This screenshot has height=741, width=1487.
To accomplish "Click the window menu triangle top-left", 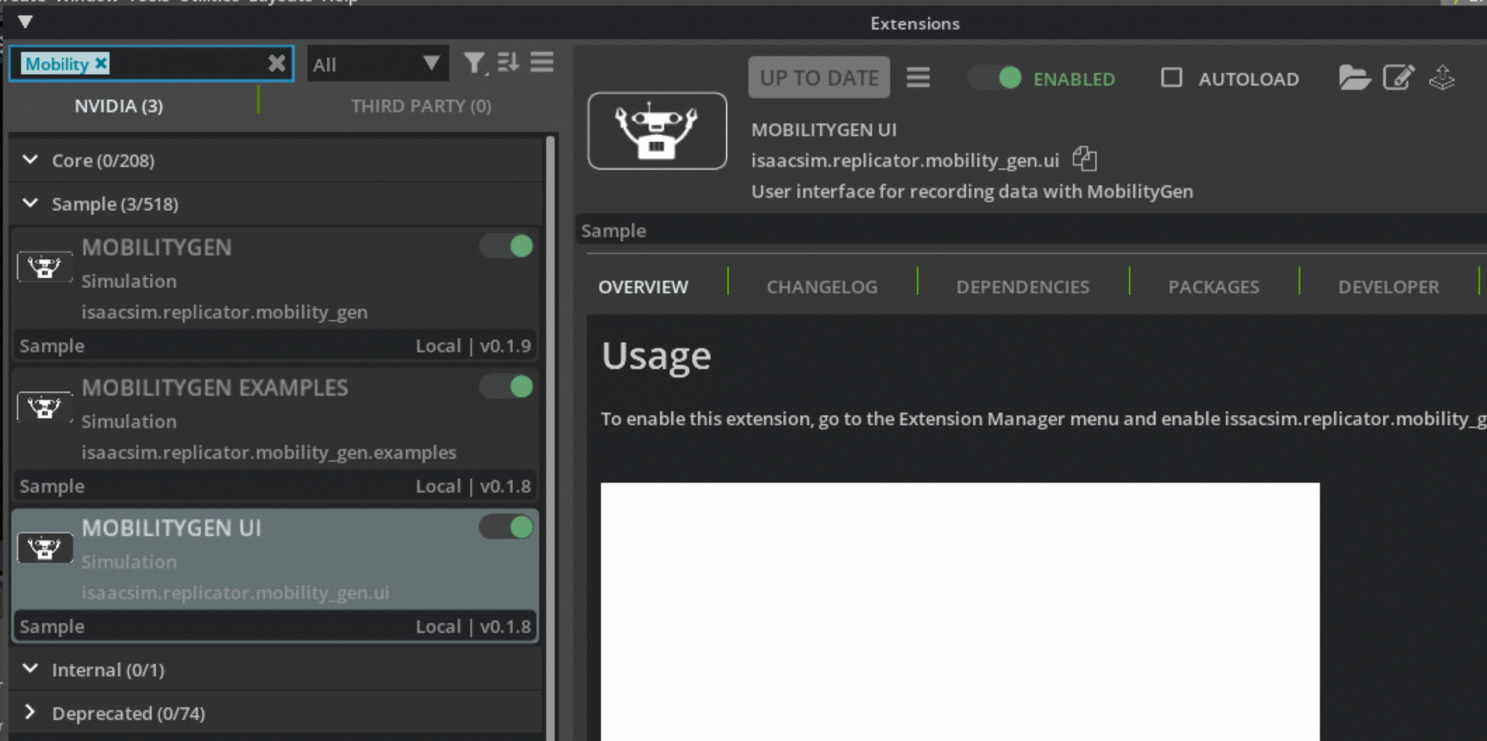I will [x=25, y=22].
